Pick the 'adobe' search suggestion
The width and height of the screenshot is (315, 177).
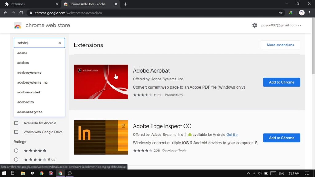pyautogui.click(x=39, y=53)
